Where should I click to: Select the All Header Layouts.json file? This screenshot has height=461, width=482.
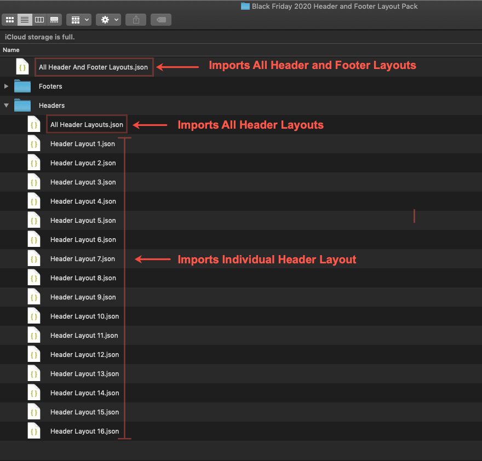click(87, 124)
